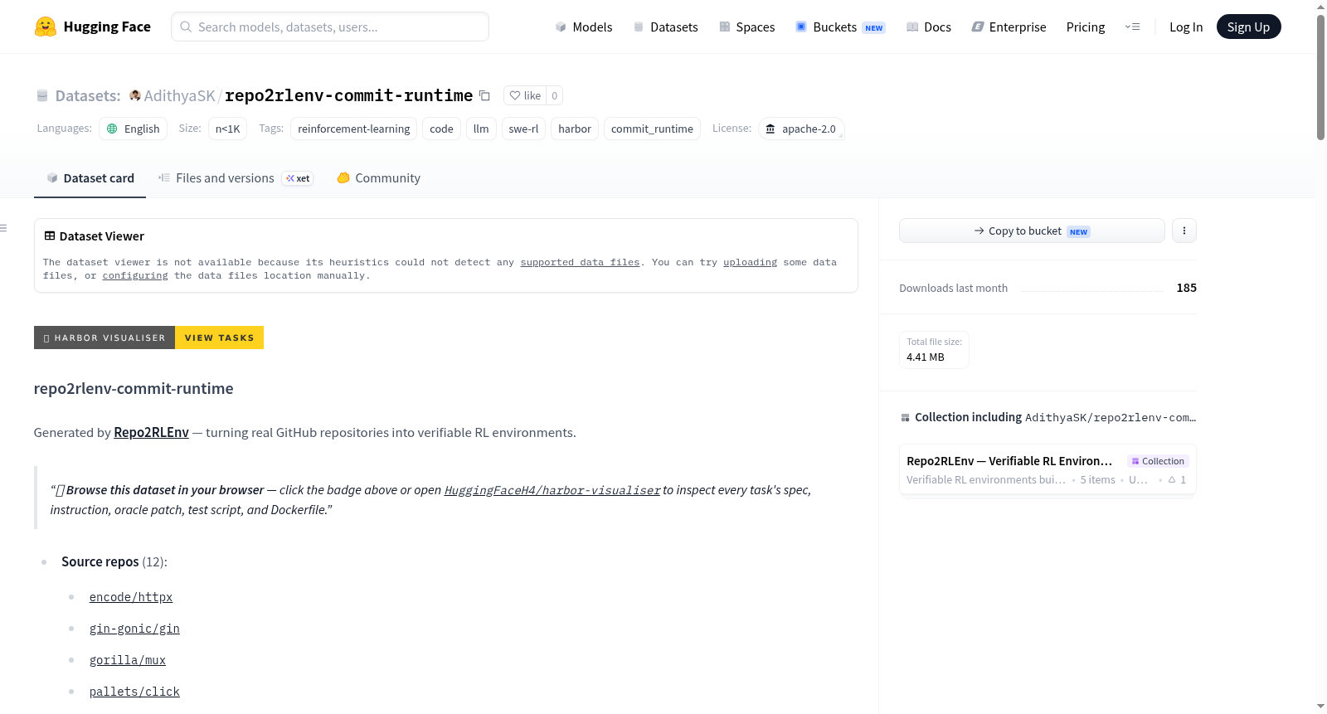Click the Datasets breadcrumb label
The width and height of the screenshot is (1327, 714).
tap(88, 95)
